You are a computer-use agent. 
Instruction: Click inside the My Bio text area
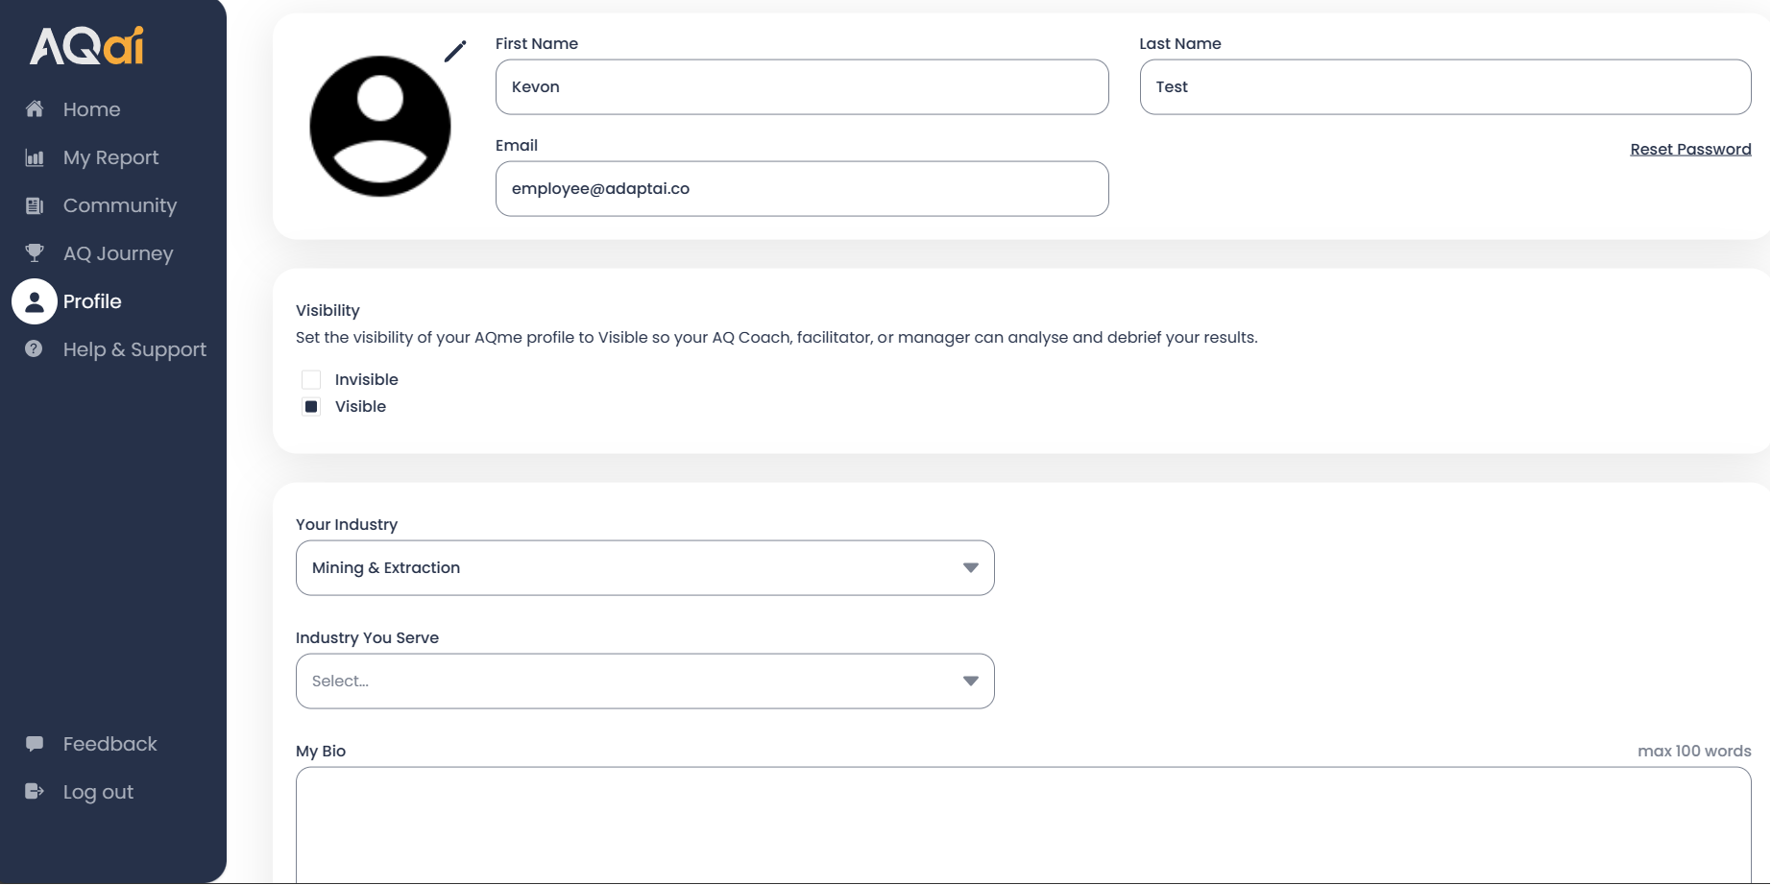1024,825
